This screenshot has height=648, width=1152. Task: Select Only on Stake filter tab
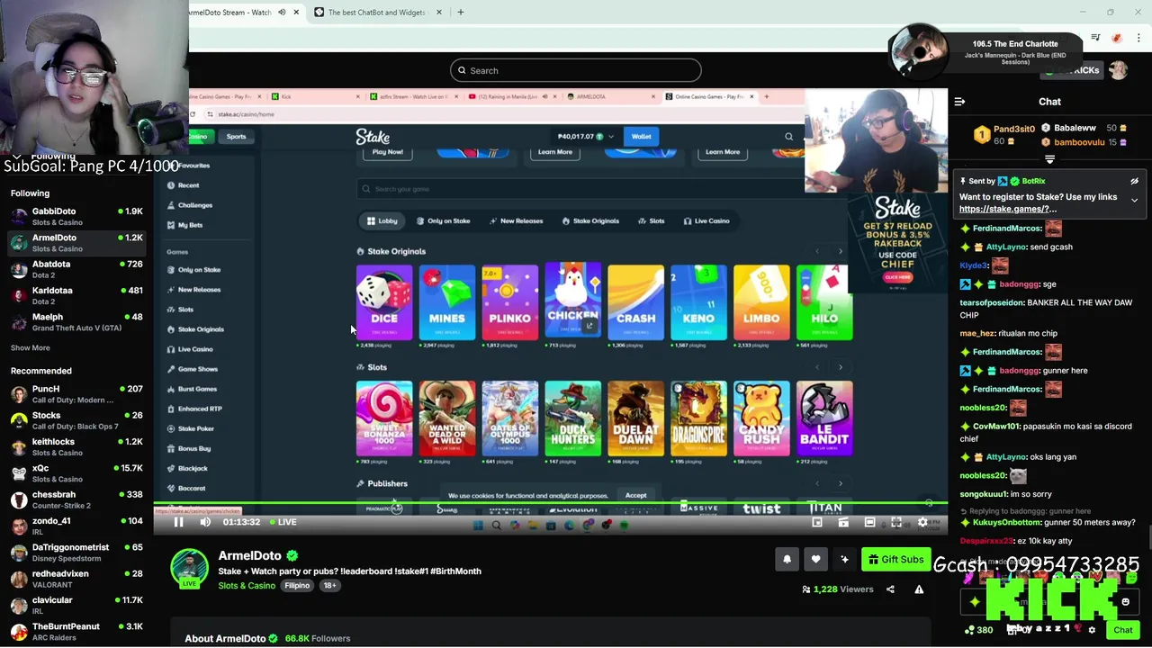443,220
